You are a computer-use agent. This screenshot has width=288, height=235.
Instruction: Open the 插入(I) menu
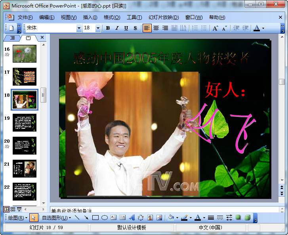pyautogui.click(x=90, y=17)
